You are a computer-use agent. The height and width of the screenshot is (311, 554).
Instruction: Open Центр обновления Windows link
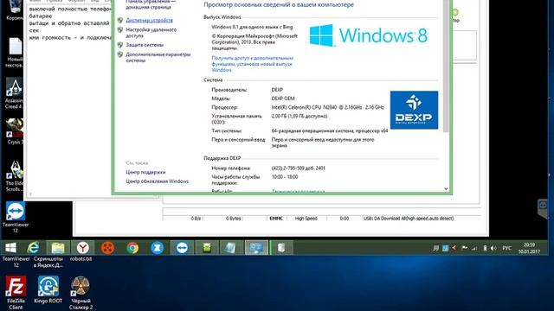pyautogui.click(x=158, y=181)
